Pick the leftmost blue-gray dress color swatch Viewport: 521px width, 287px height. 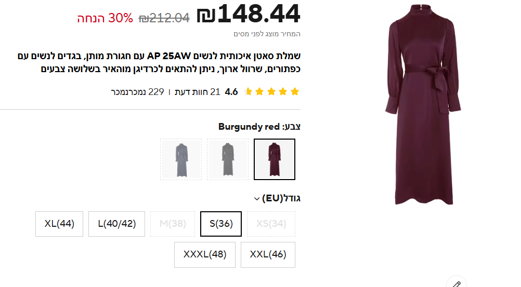(x=181, y=159)
